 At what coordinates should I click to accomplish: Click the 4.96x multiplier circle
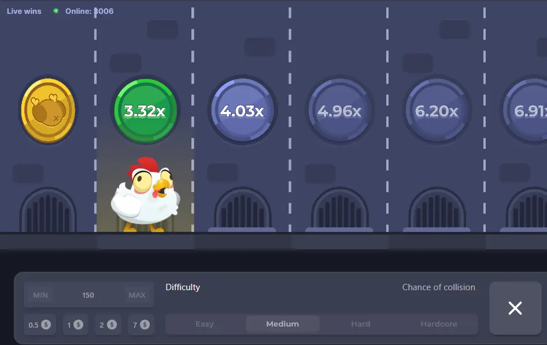click(x=339, y=110)
